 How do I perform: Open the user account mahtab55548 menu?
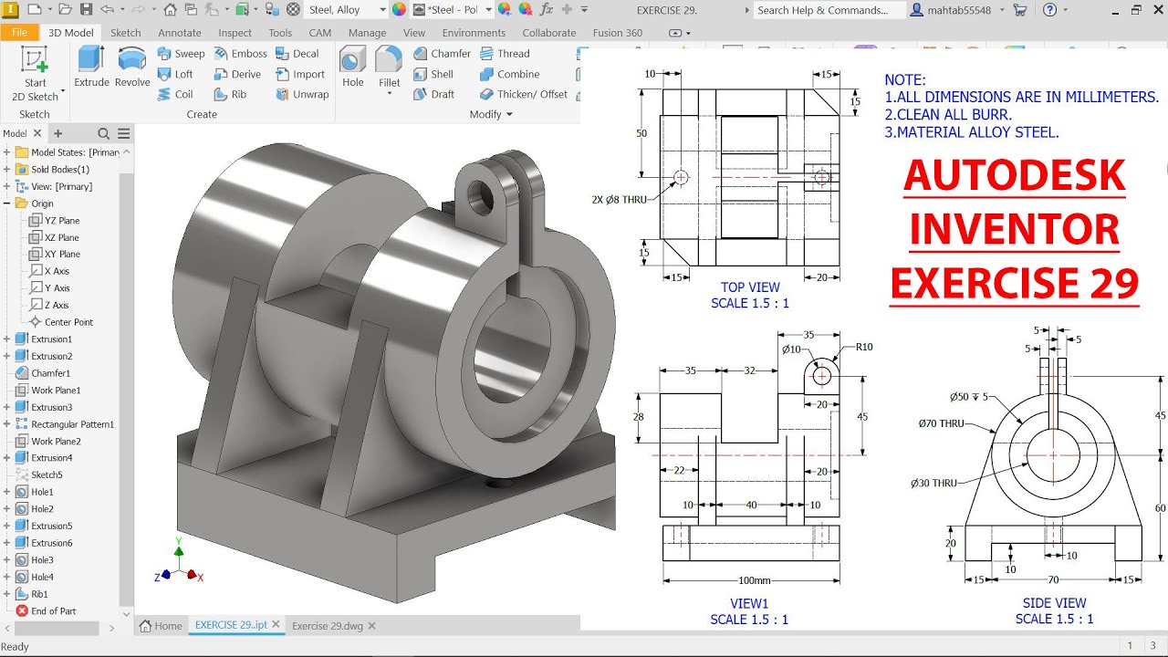(958, 10)
